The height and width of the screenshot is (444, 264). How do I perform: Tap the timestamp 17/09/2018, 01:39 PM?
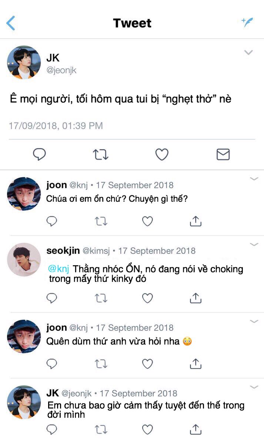coord(56,126)
